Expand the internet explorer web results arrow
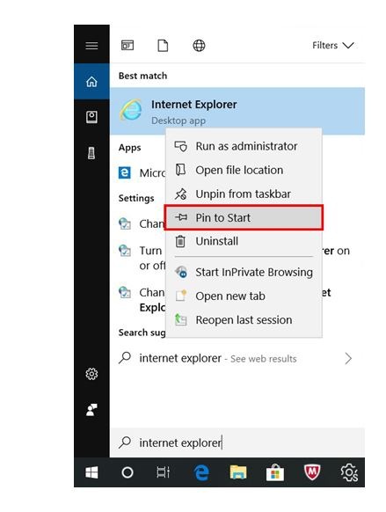386x512 pixels. (x=348, y=359)
